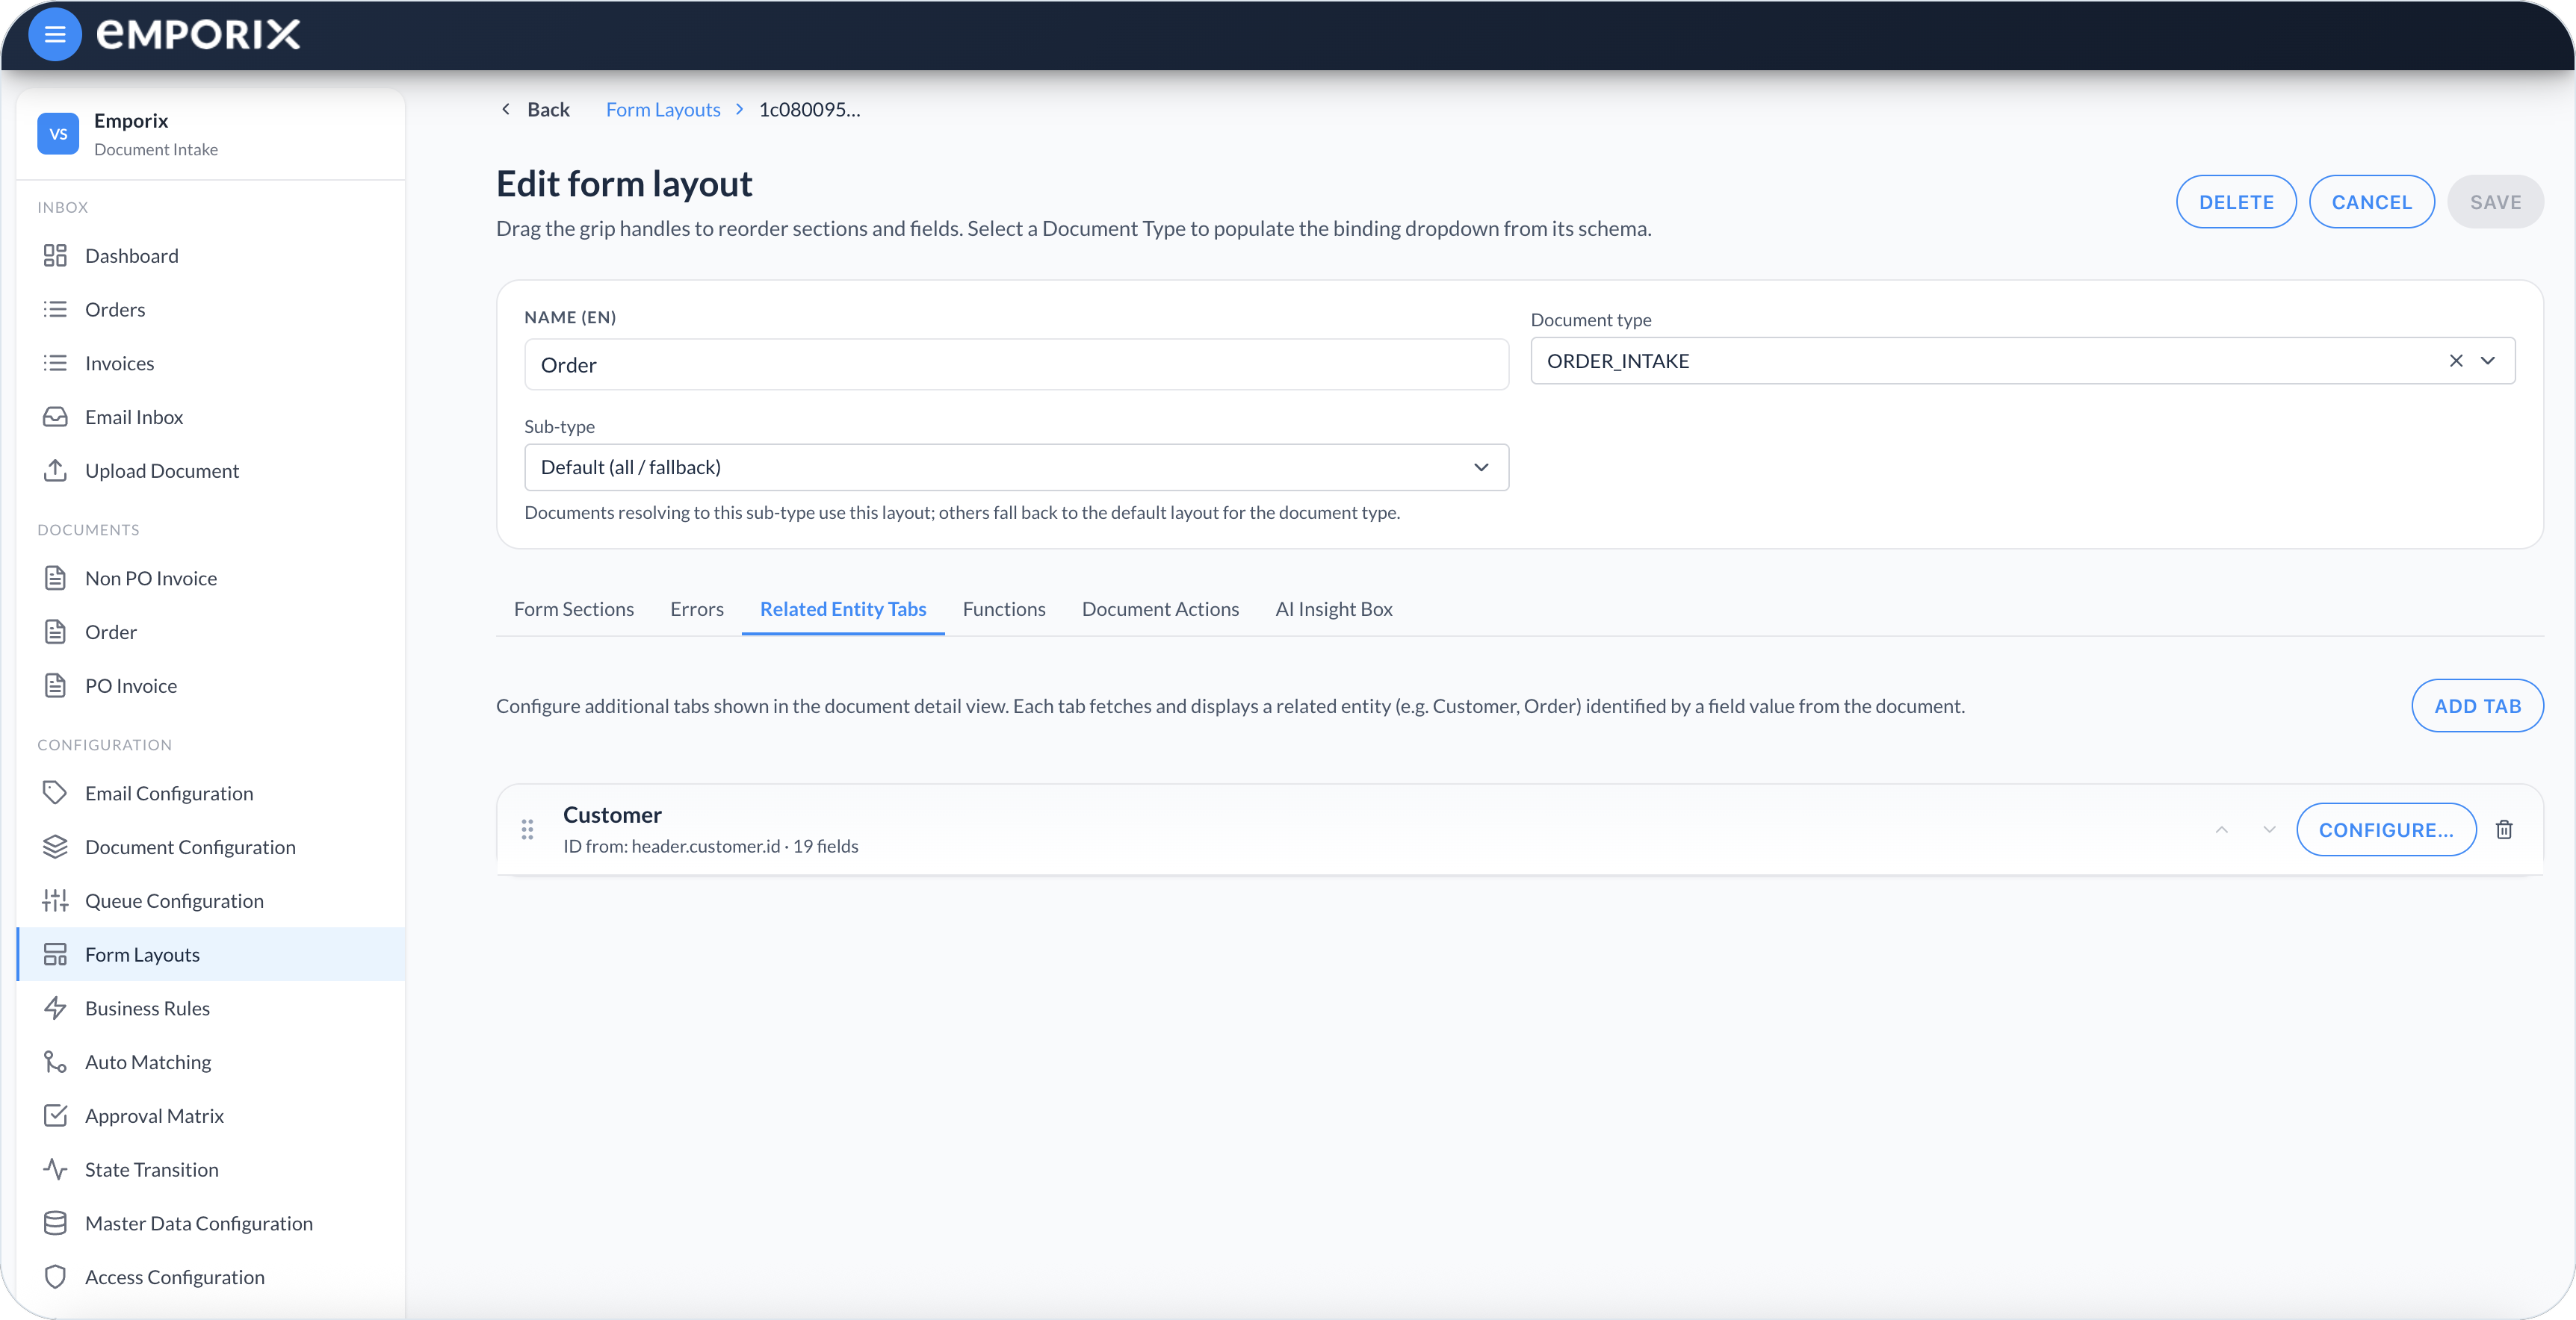This screenshot has height=1320, width=2576.
Task: Move the Customer tab up
Action: click(2222, 829)
